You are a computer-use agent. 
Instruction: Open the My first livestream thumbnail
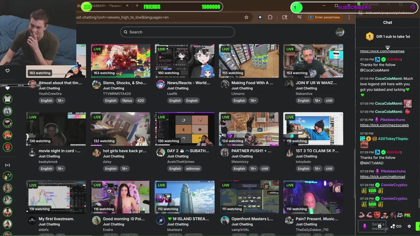click(56, 197)
